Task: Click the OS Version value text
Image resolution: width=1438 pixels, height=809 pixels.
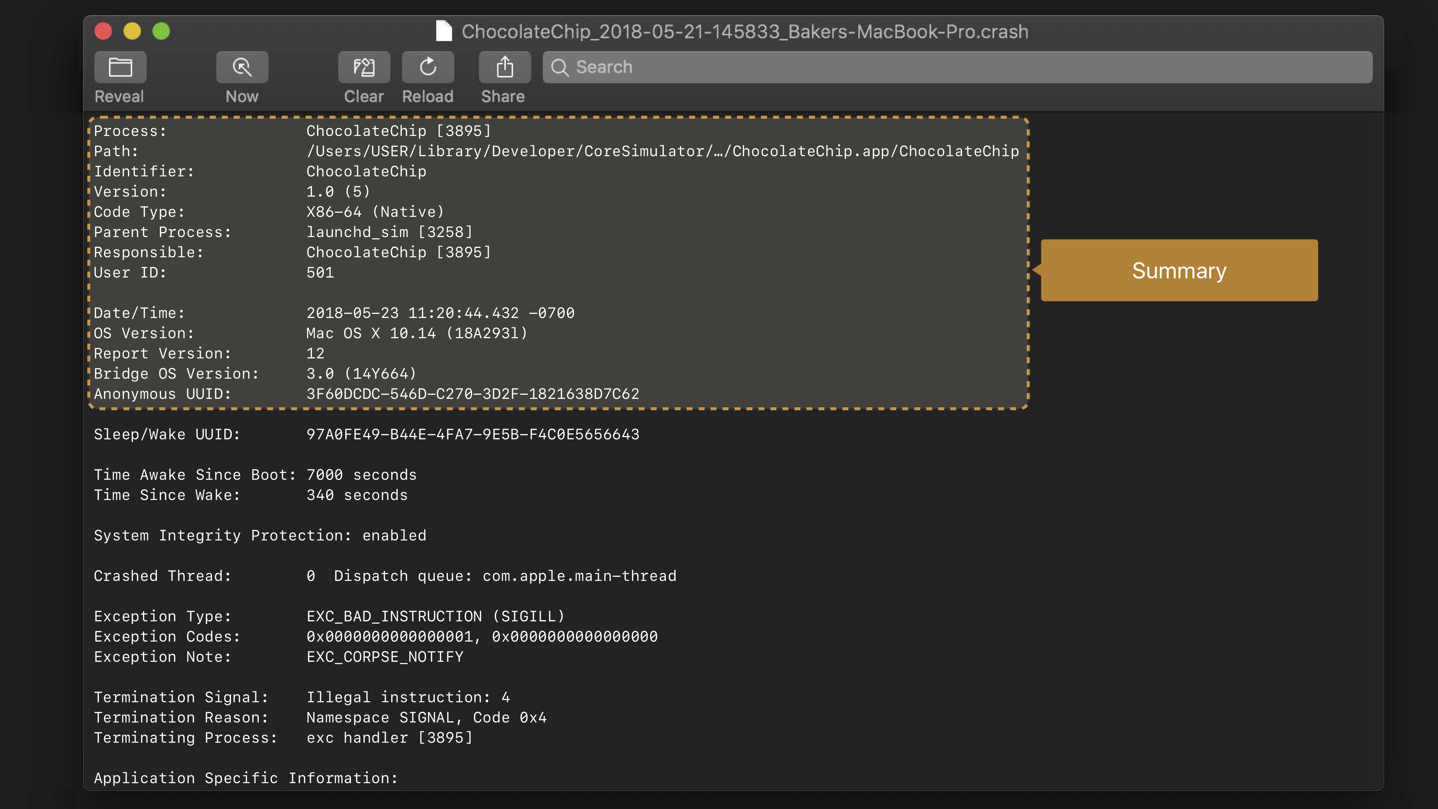Action: [x=416, y=333]
